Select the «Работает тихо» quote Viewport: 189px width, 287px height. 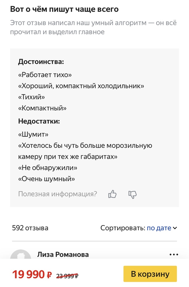click(45, 75)
